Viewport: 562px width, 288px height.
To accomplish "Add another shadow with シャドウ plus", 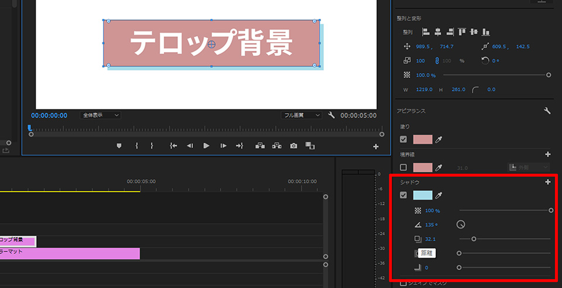I will (x=548, y=182).
